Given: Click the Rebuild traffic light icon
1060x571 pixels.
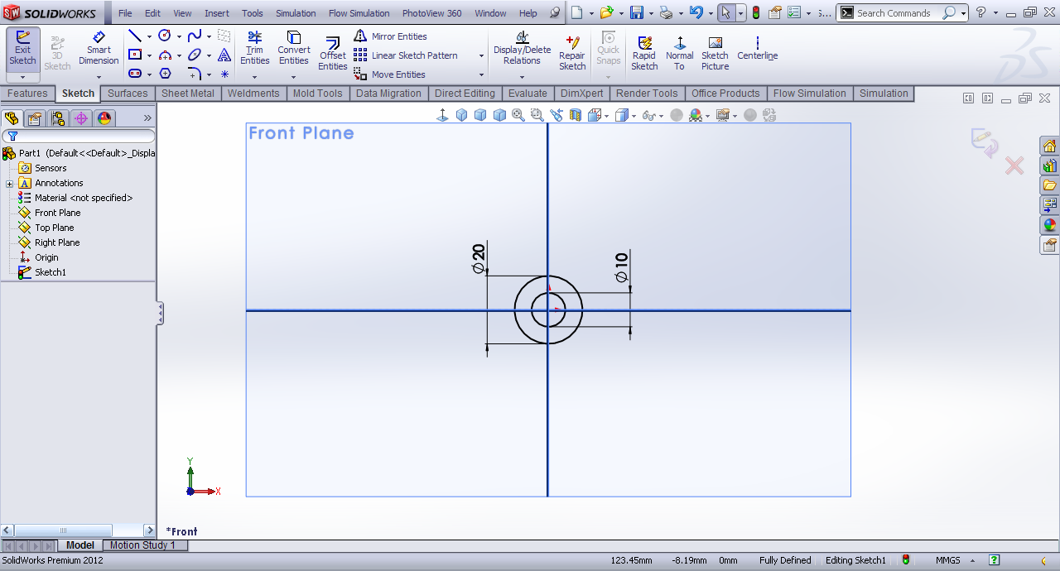Looking at the screenshot, I should [755, 13].
